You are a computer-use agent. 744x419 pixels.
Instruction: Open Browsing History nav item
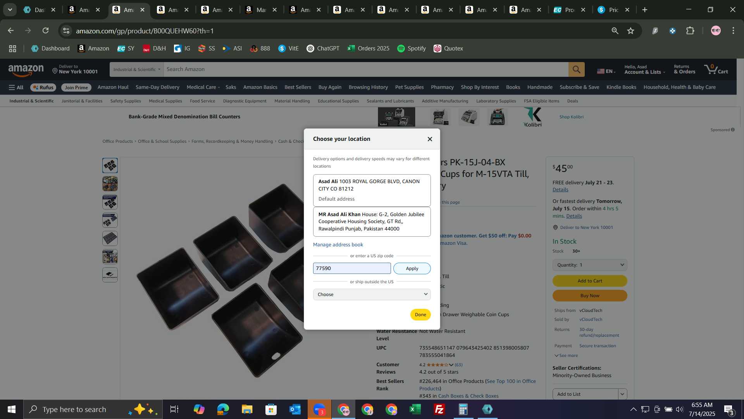pyautogui.click(x=368, y=87)
